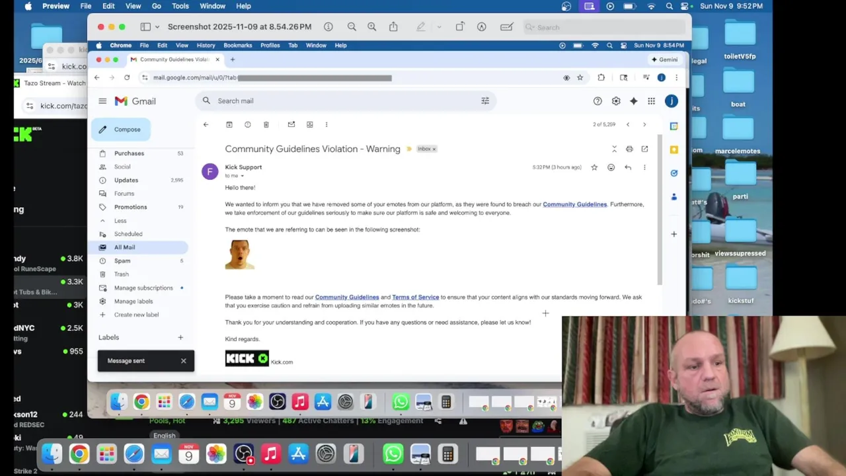Go to the older message arrow beside 2 of 5,259
The width and height of the screenshot is (846, 476).
click(x=644, y=124)
